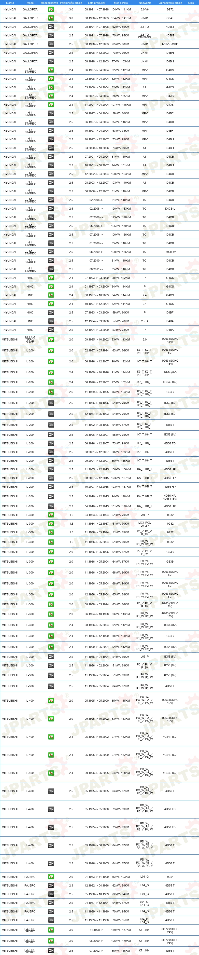
Task: Click petrol icon in L-200 G54B row
Action: (51, 392)
